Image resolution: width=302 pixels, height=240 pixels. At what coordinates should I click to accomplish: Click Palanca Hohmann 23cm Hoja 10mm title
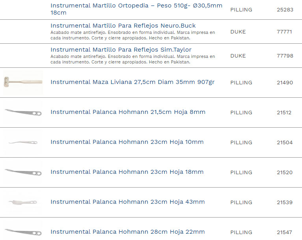127,142
